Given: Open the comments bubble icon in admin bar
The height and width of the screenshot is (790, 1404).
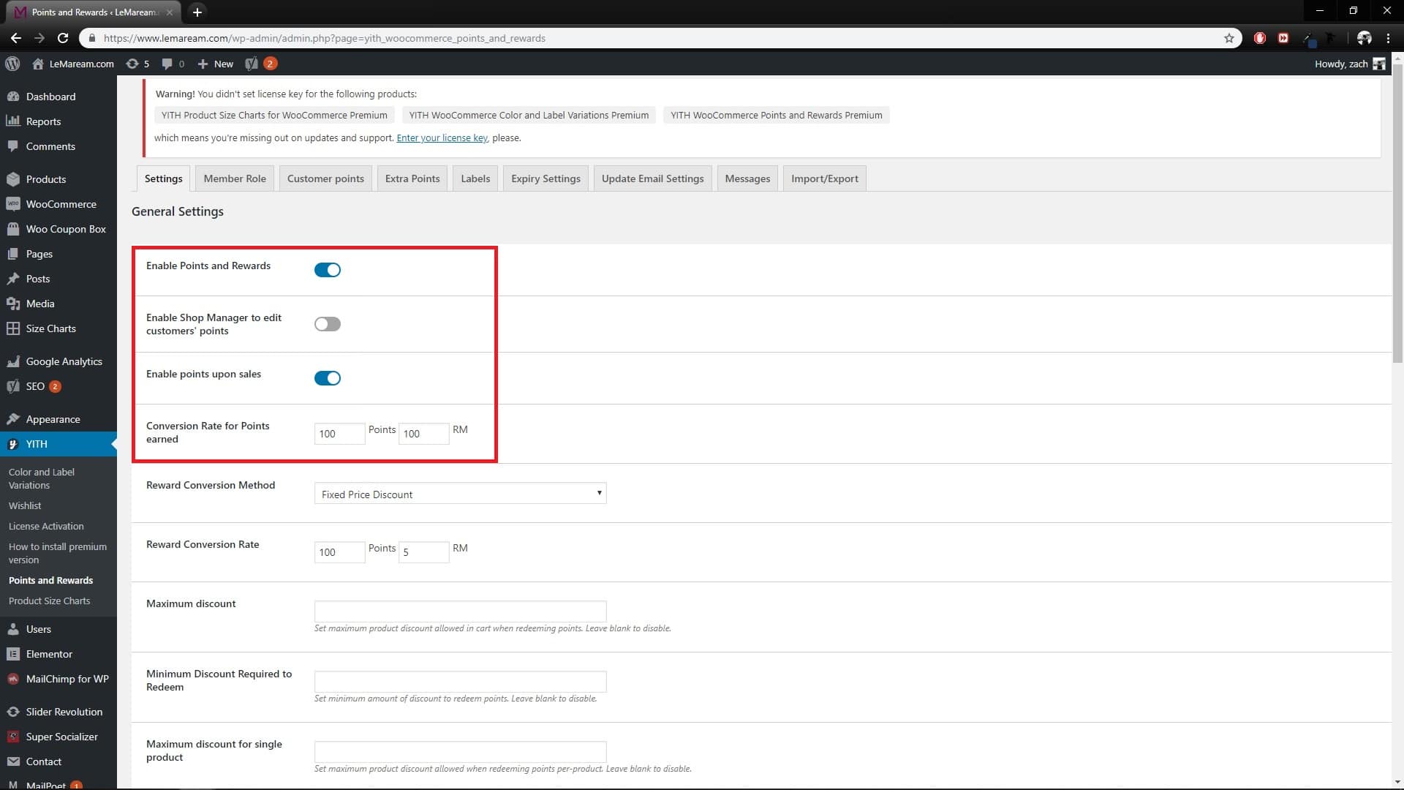Looking at the screenshot, I should 167,64.
